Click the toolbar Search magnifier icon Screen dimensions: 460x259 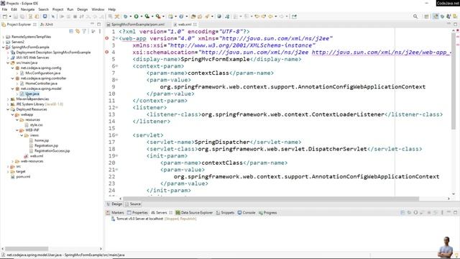point(415,17)
